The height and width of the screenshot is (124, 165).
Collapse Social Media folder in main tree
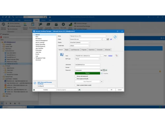(2, 79)
